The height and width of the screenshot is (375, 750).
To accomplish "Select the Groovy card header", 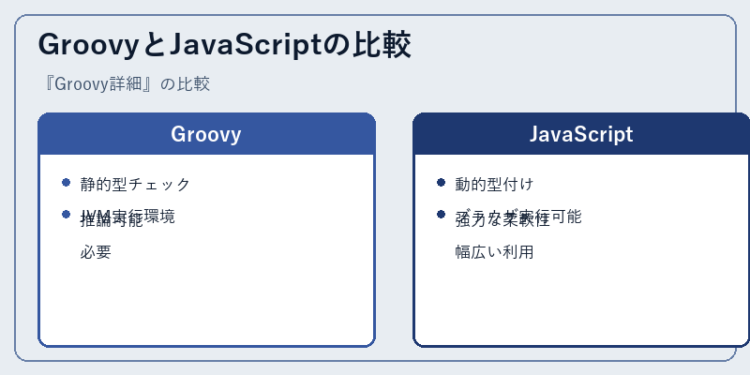I will [x=206, y=134].
